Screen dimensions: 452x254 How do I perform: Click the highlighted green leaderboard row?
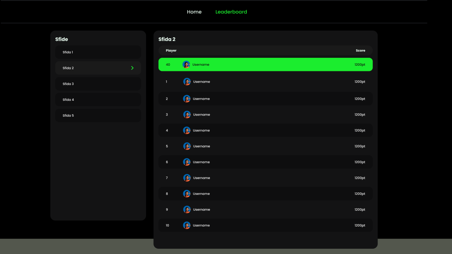tap(265, 64)
